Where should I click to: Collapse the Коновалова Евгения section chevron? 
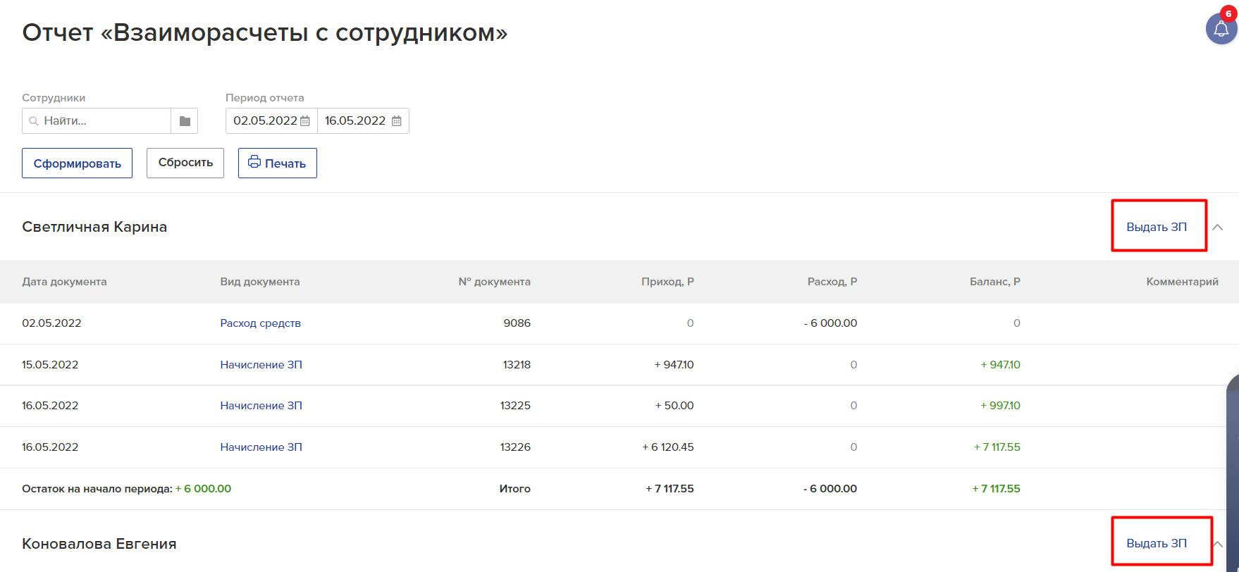point(1218,544)
